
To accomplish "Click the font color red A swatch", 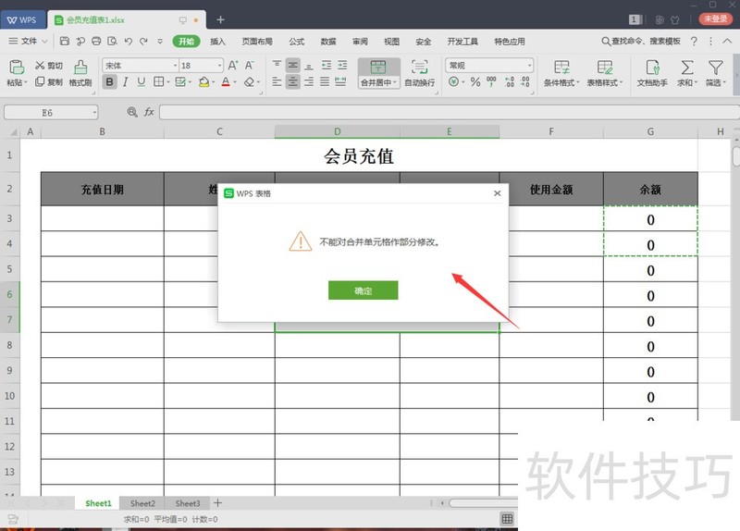I will [x=225, y=82].
